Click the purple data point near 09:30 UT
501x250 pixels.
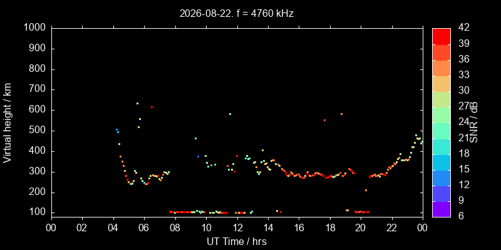[x=198, y=156]
